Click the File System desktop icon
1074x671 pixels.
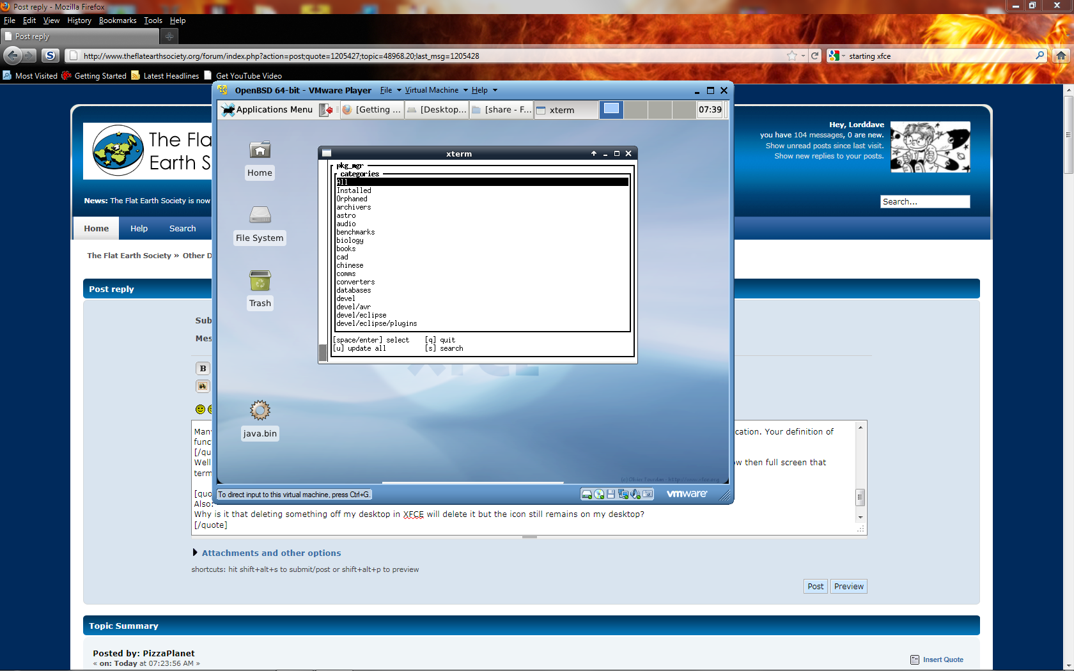pyautogui.click(x=260, y=215)
